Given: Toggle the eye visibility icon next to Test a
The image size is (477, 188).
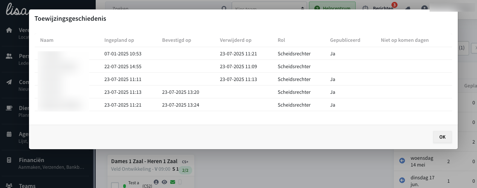Looking at the screenshot, I should coord(164,182).
